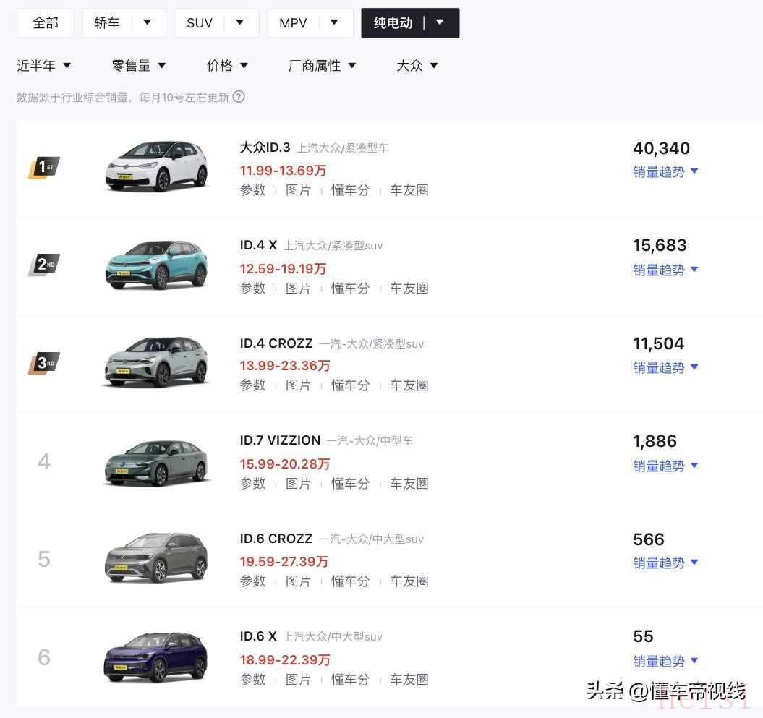Open 车友圈 for 大众ID.3
The image size is (763, 718).
(x=409, y=190)
